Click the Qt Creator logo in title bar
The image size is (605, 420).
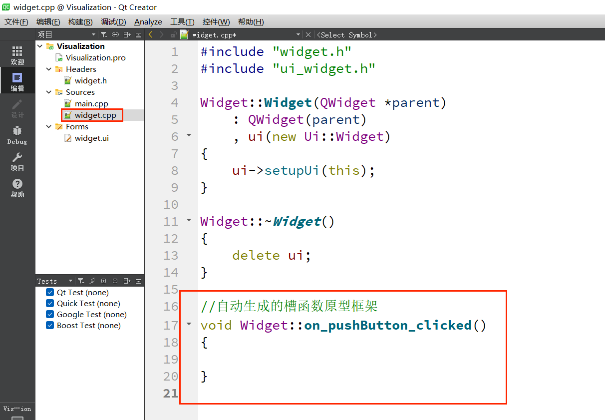click(x=5, y=6)
